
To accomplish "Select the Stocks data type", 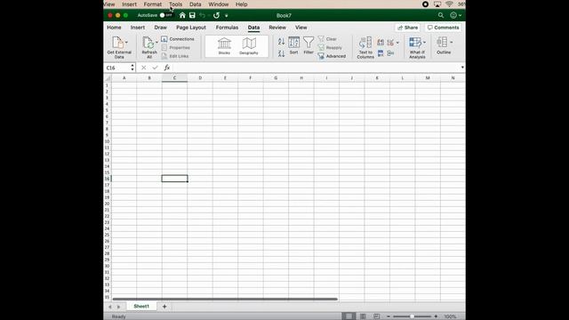I will (224, 46).
